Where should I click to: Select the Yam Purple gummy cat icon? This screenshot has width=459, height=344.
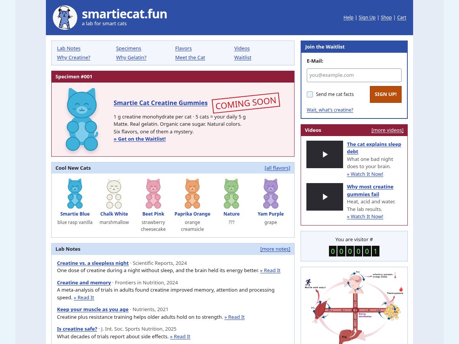tap(271, 193)
